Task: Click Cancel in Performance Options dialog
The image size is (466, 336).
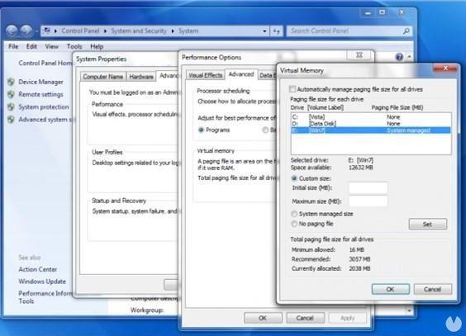Action: tap(305, 318)
